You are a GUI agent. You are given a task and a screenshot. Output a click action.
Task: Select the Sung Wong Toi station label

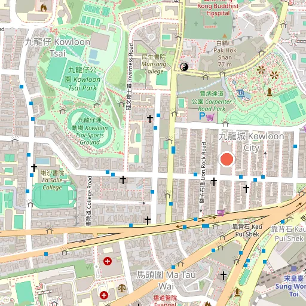click(292, 286)
